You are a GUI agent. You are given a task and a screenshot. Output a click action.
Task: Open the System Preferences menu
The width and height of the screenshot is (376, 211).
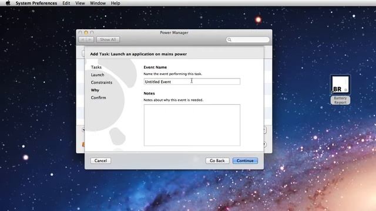[36, 3]
